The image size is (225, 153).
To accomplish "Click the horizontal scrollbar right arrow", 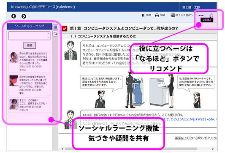I will coord(213,149).
